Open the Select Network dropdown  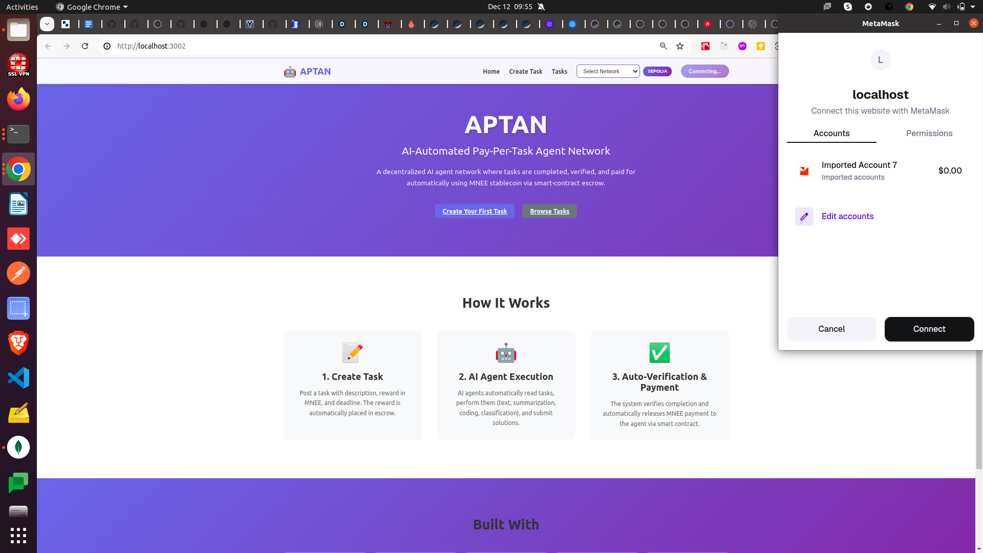608,71
